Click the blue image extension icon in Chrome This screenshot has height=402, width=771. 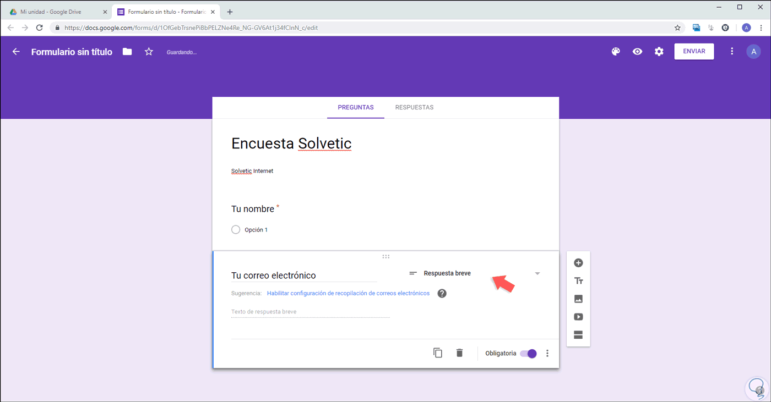click(x=696, y=27)
